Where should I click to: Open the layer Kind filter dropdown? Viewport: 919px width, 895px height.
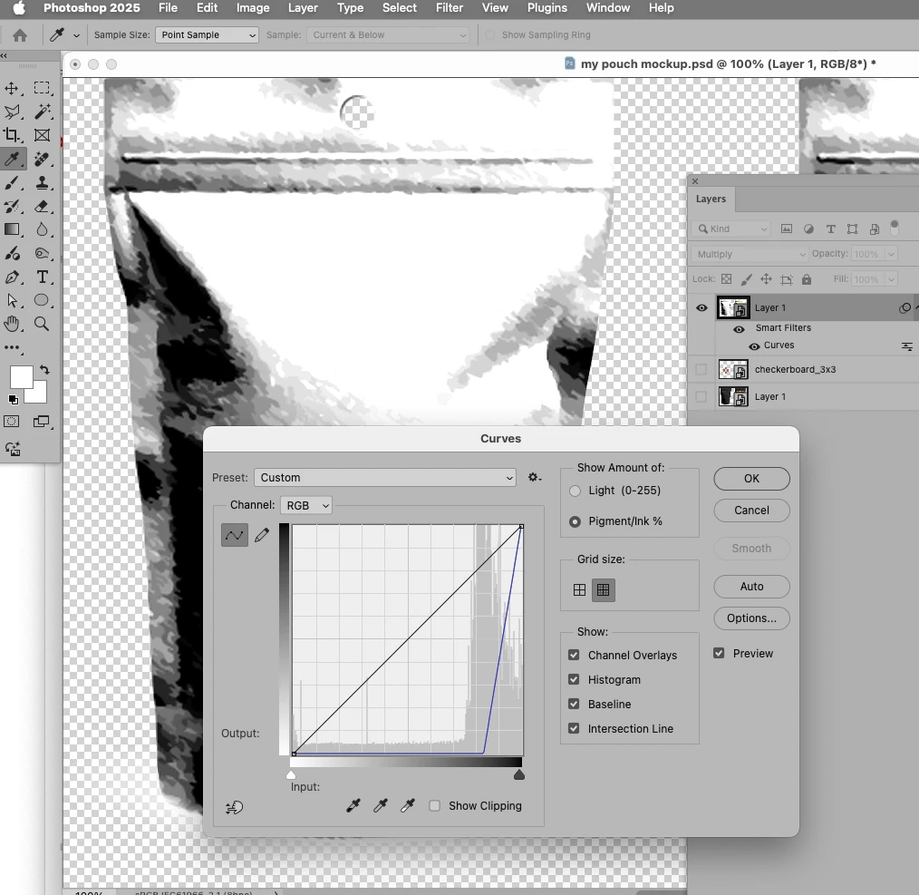coord(730,229)
